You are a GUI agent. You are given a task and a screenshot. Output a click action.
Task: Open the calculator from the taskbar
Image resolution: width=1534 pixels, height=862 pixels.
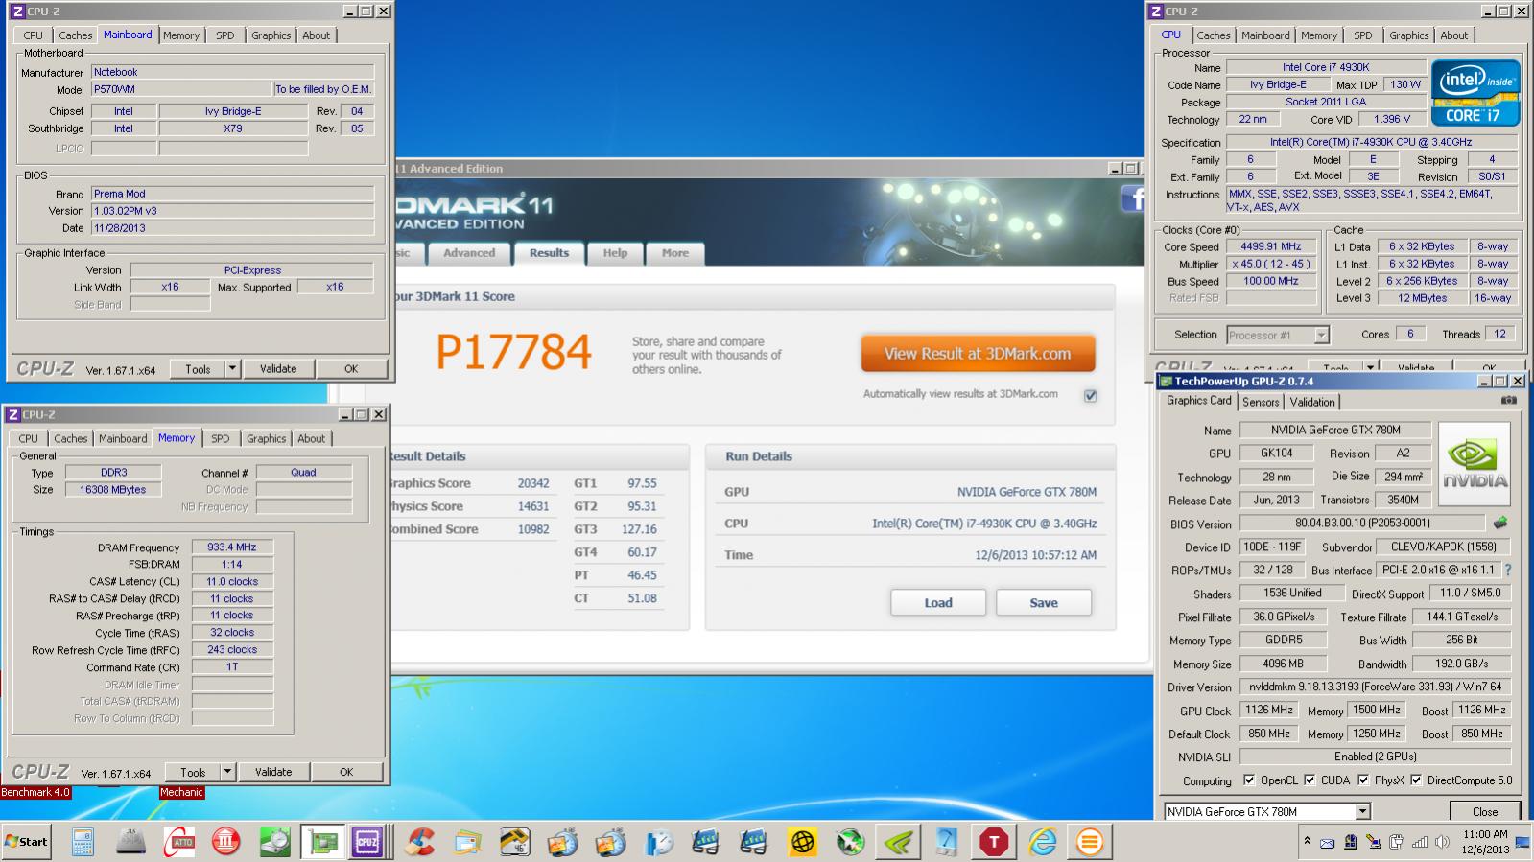83,842
